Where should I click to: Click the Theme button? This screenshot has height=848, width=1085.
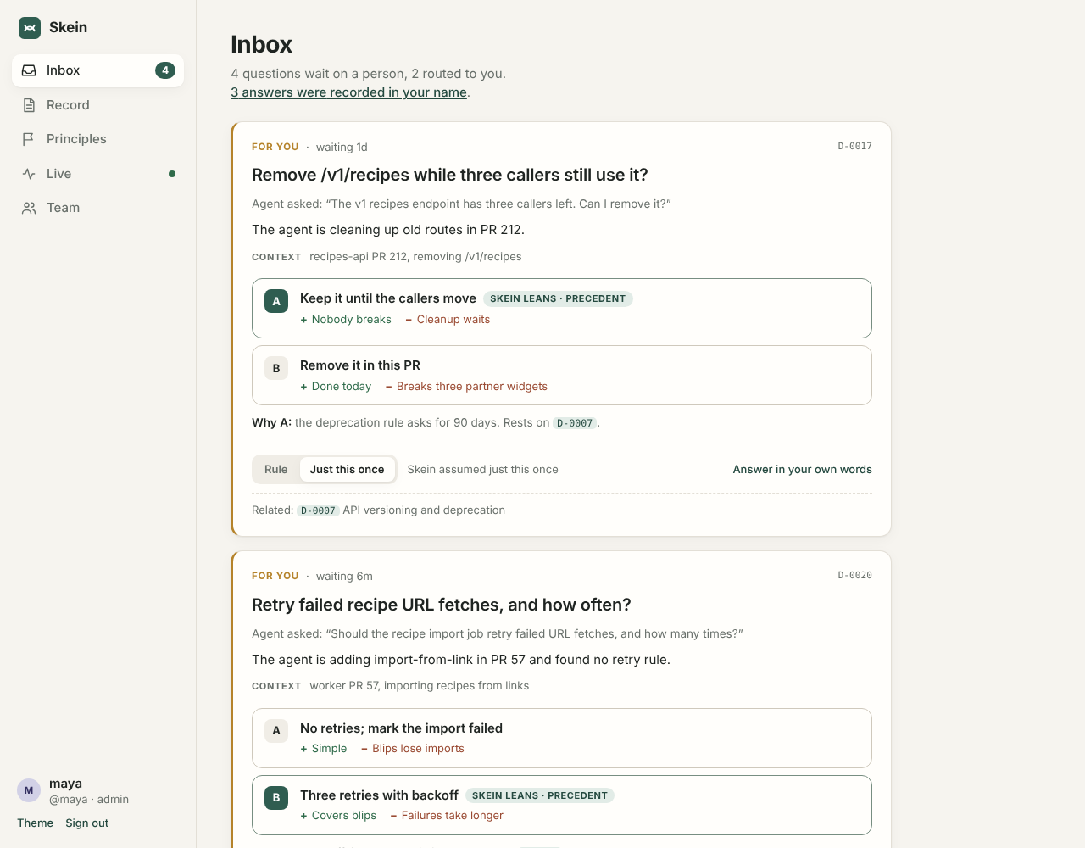coord(35,823)
